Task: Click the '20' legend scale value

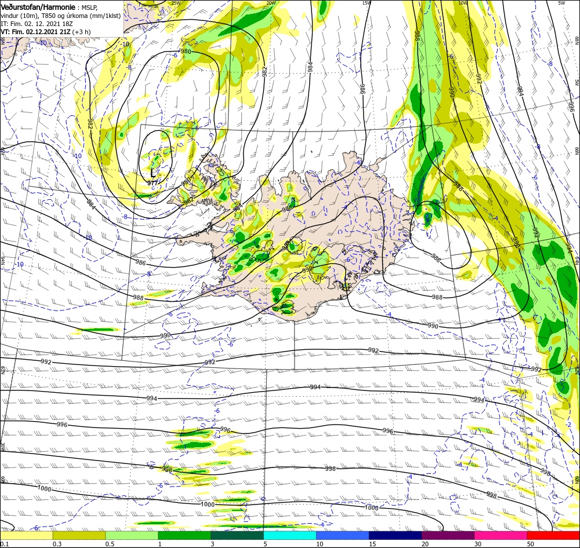Action: tap(425, 543)
